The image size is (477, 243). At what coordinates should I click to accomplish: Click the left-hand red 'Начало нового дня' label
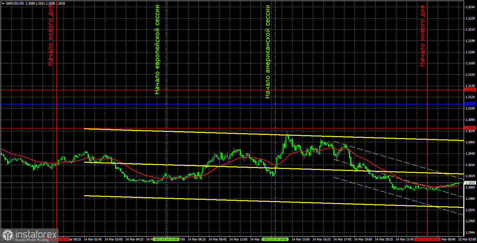51,35
